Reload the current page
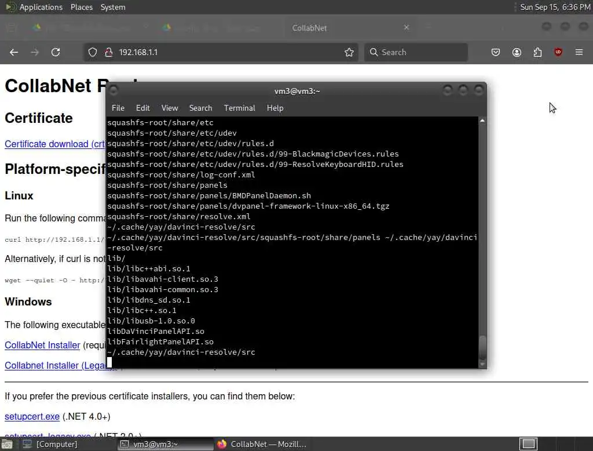The width and height of the screenshot is (593, 451). [x=56, y=52]
